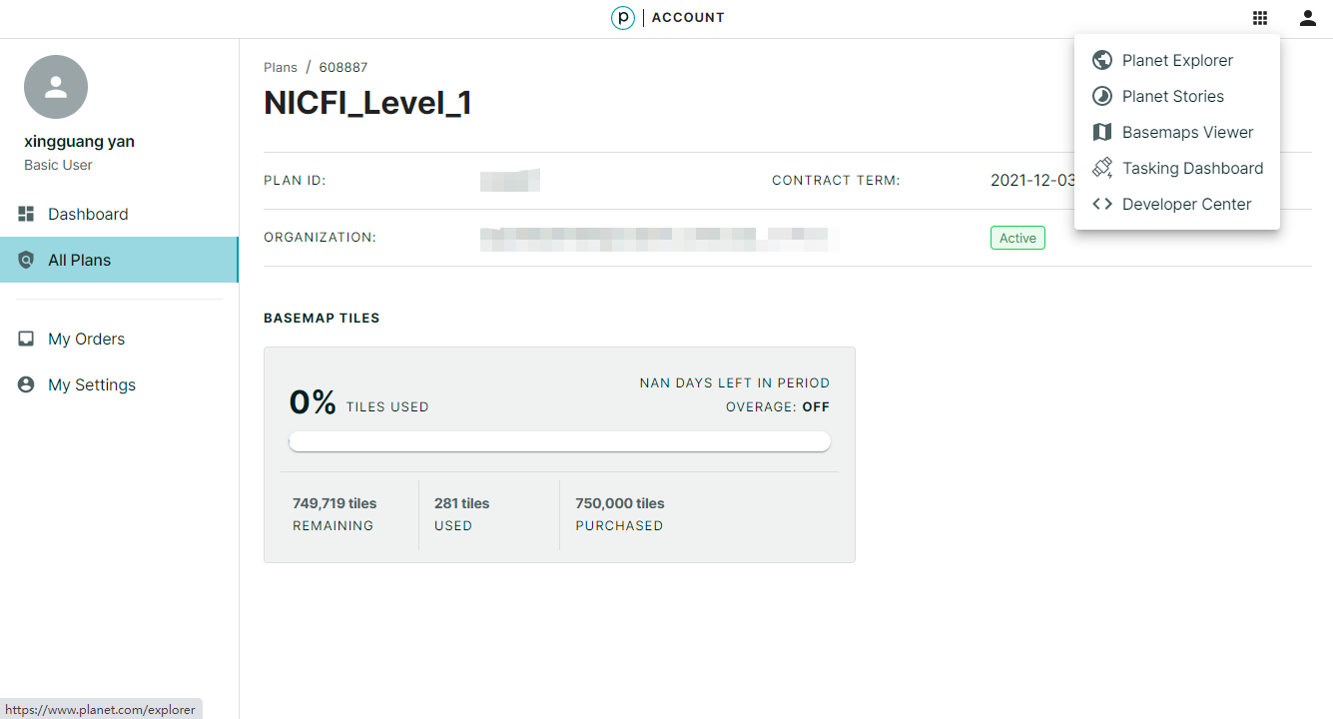Open My Settings page
The width and height of the screenshot is (1333, 719).
(119, 384)
